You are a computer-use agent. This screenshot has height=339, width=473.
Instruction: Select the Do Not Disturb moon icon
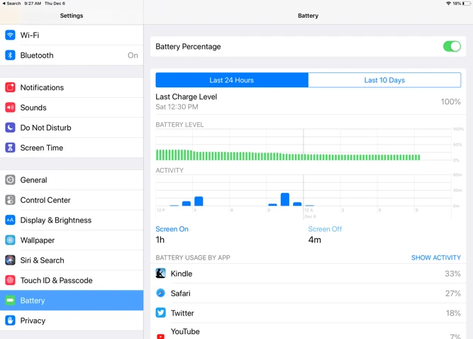[x=10, y=128]
